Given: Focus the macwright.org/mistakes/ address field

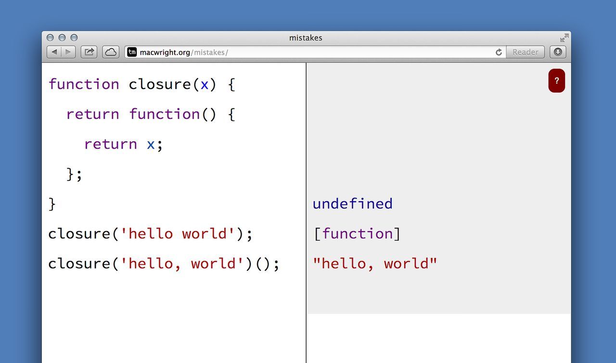Looking at the screenshot, I should pyautogui.click(x=313, y=52).
